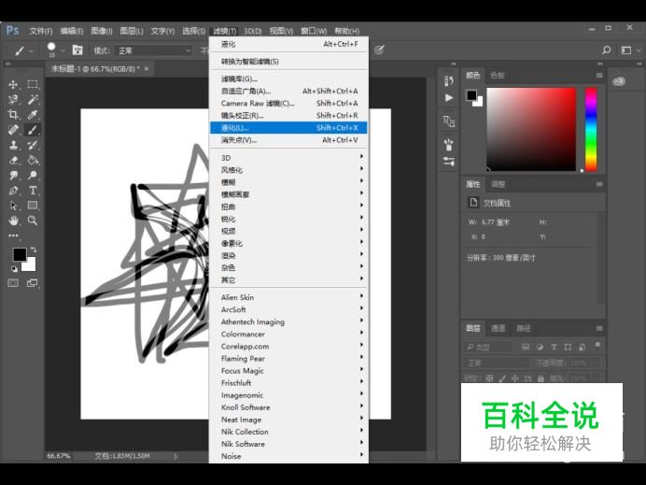The width and height of the screenshot is (646, 485).
Task: Choose Camera Raw 滤镜(C)... menu item
Action: pos(288,104)
